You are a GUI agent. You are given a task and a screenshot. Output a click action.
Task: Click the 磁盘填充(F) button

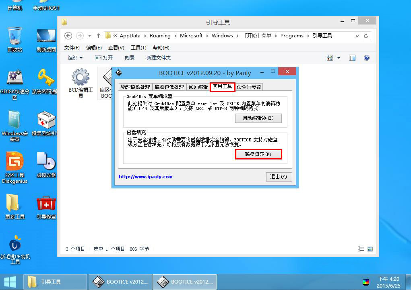[x=258, y=154]
